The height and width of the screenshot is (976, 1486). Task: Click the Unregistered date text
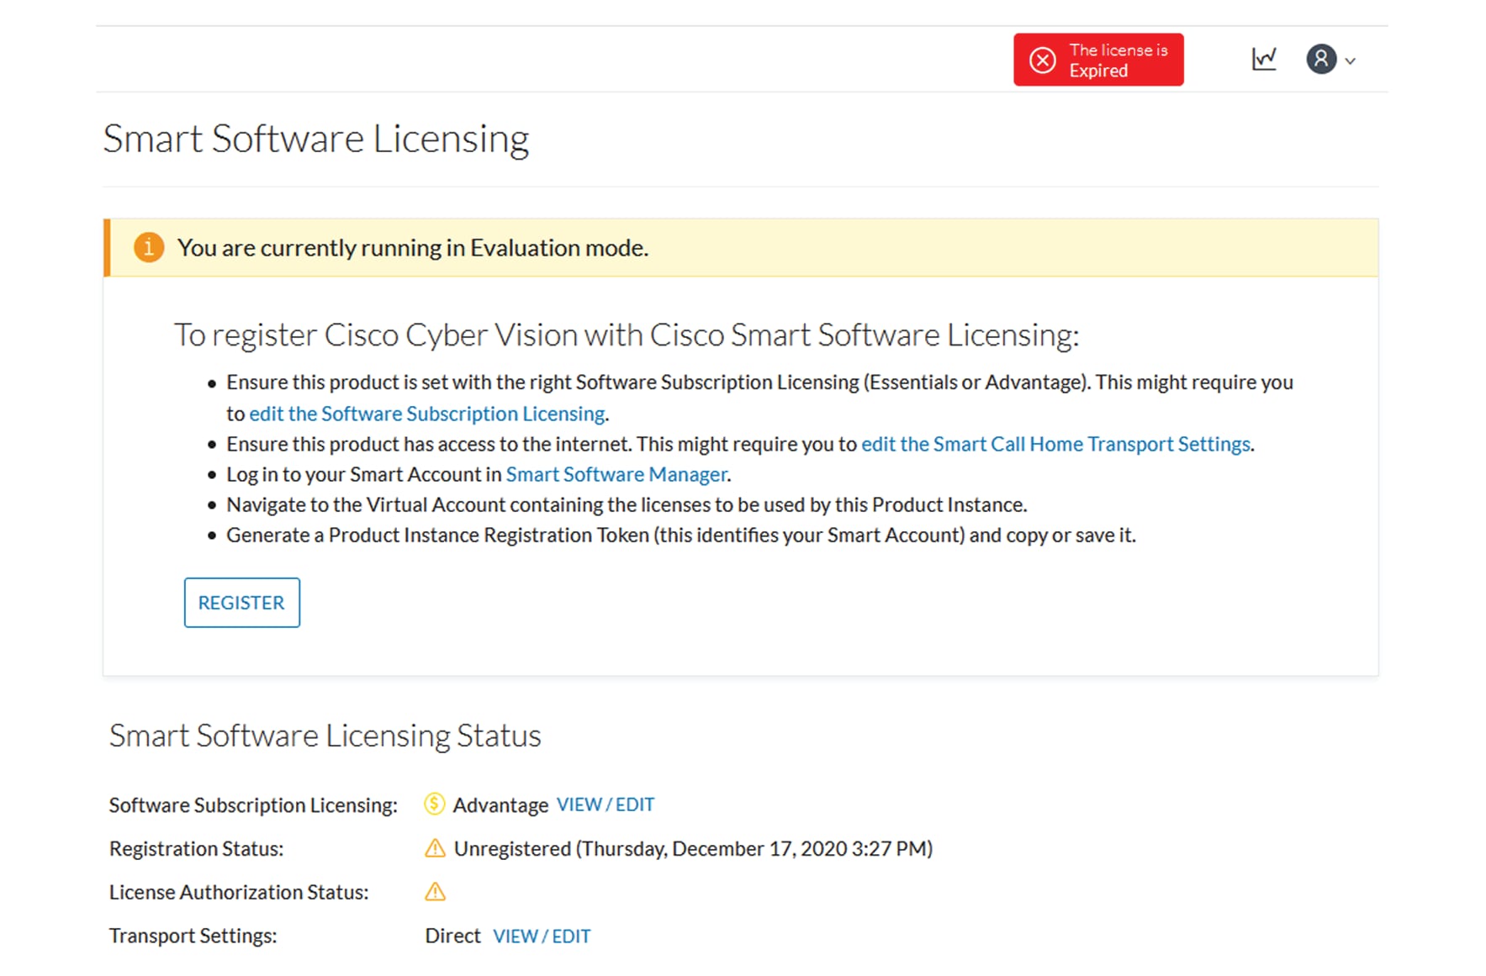click(x=694, y=848)
